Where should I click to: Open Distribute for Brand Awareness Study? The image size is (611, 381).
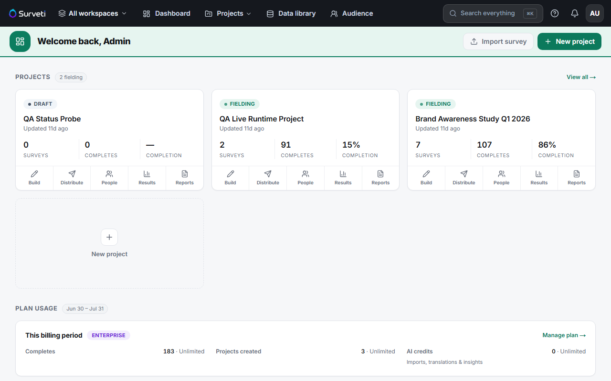(x=464, y=178)
